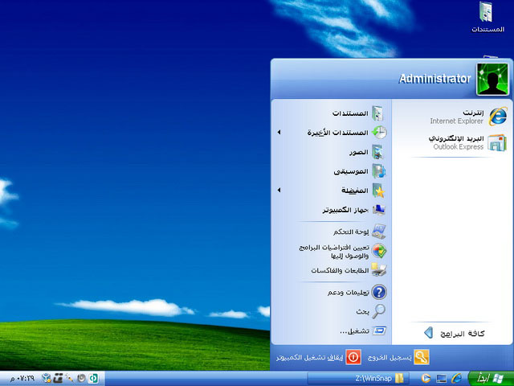Open Help and Support
This screenshot has height=386, width=514.
[353, 293]
